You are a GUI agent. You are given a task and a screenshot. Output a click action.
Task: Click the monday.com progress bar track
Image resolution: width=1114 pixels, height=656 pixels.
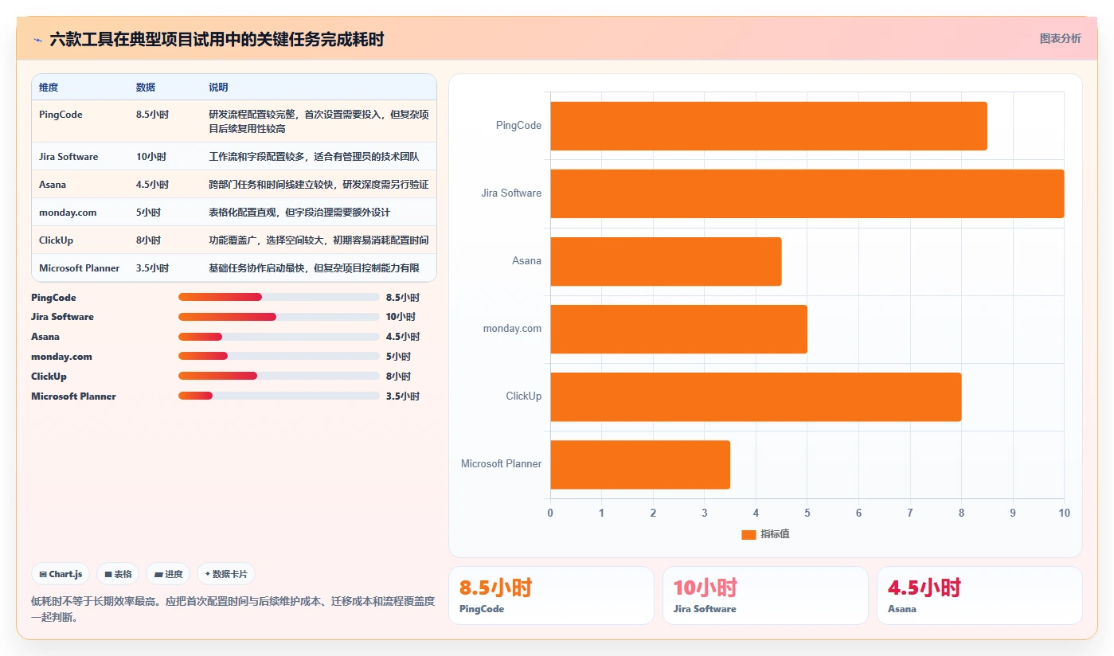[279, 357]
